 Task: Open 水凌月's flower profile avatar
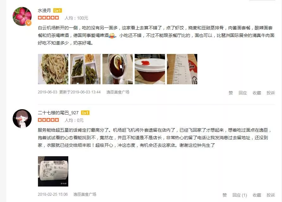tap(22, 16)
